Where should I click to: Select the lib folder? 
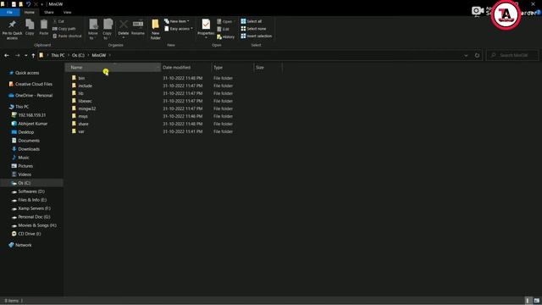pyautogui.click(x=81, y=93)
